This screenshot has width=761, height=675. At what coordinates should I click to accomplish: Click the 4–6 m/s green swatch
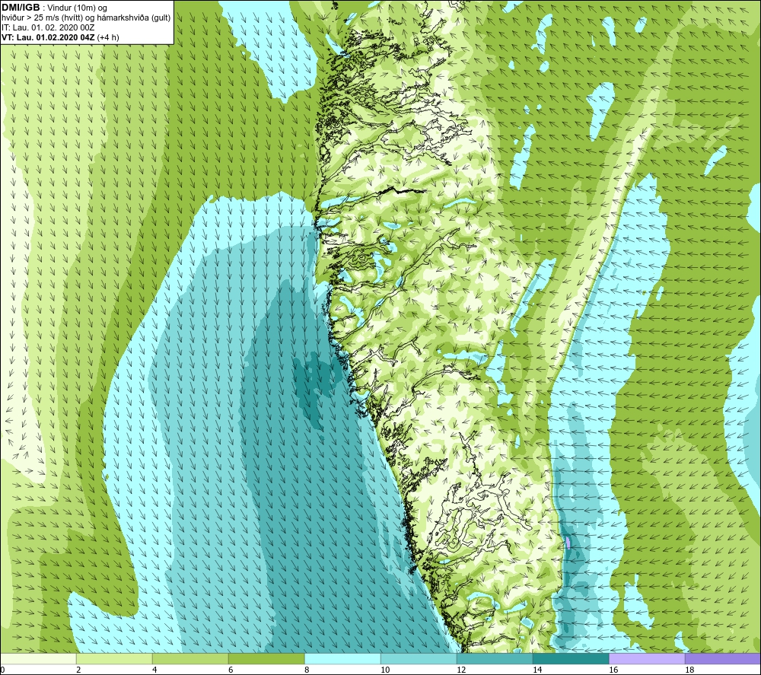(x=190, y=658)
